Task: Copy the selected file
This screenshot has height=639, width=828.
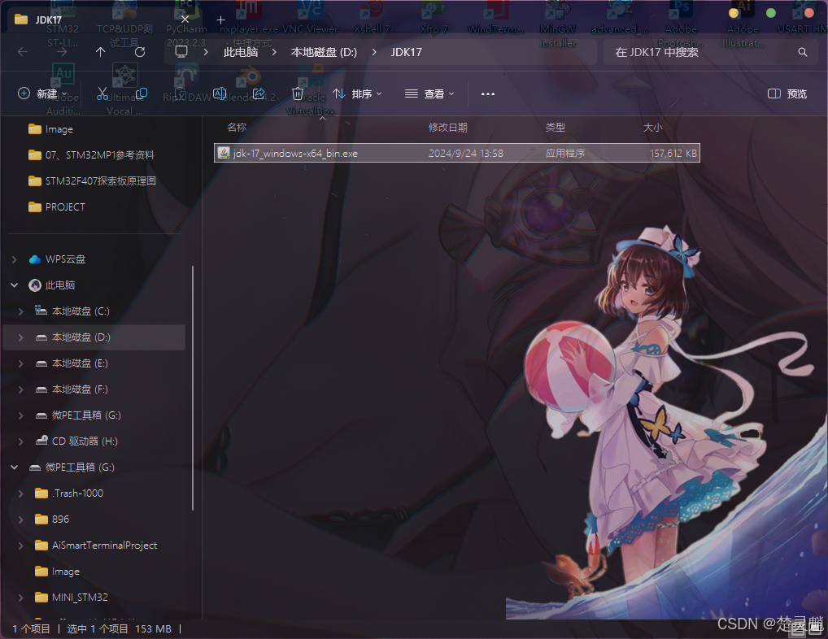Action: click(x=142, y=94)
